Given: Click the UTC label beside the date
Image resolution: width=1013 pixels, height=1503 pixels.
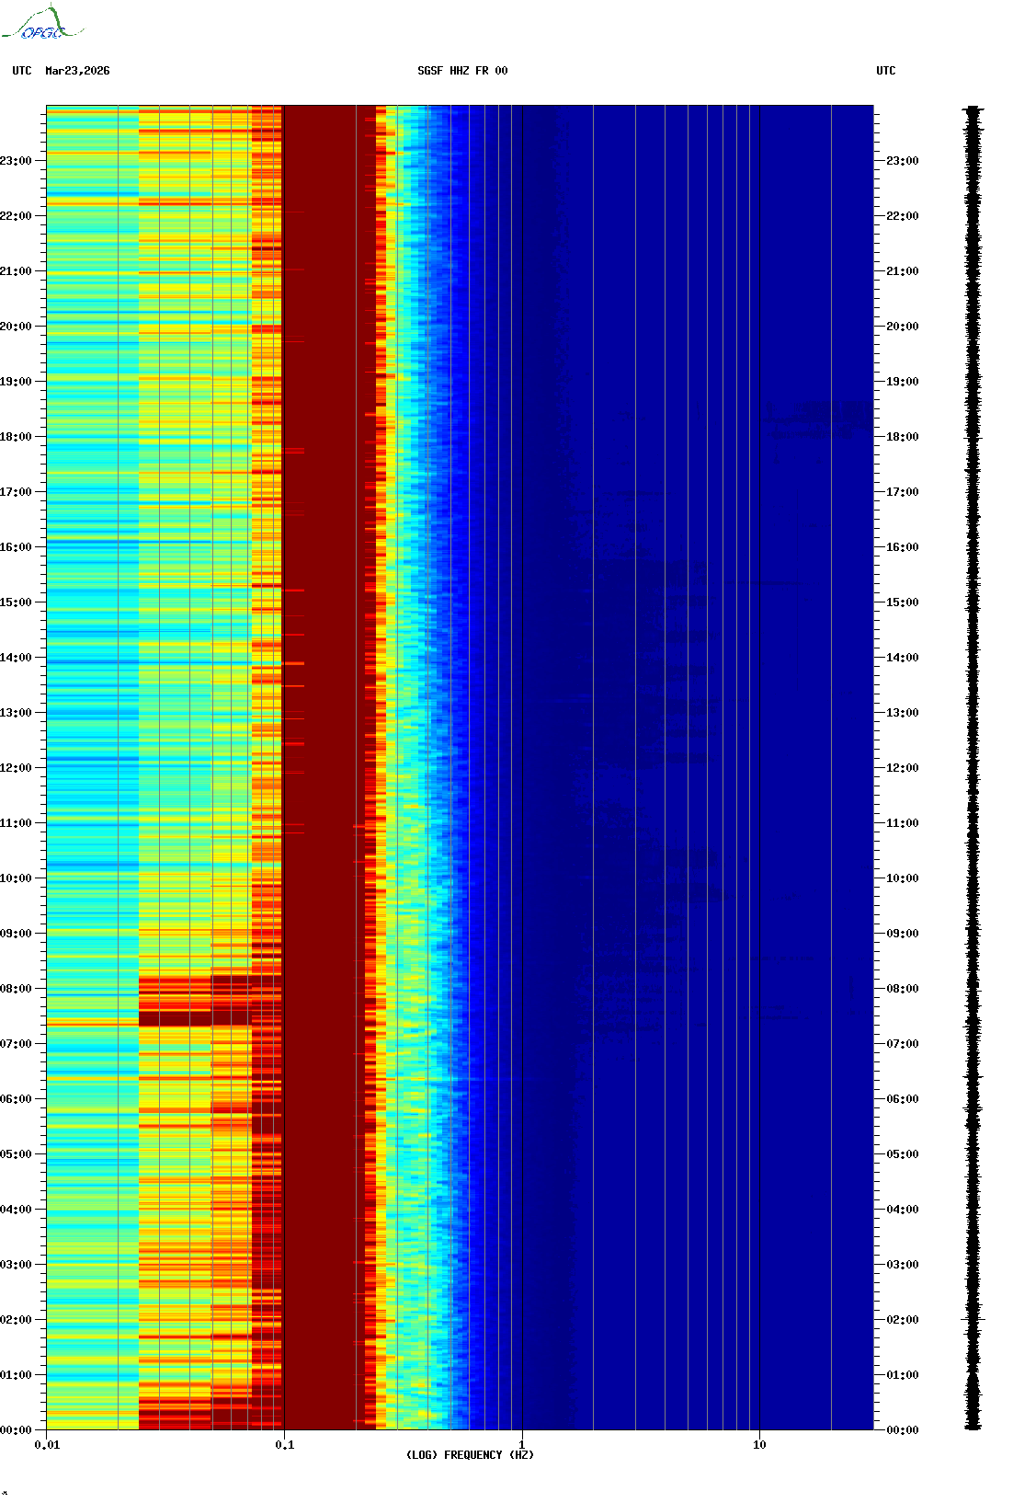Looking at the screenshot, I should click(x=22, y=71).
